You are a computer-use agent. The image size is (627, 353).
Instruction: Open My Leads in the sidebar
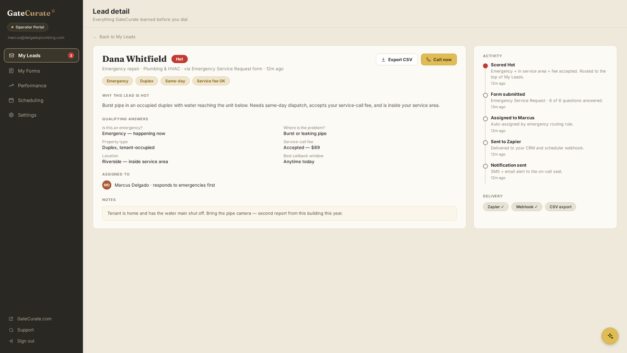coord(41,55)
